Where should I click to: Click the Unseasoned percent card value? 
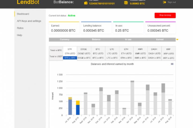click(x=158, y=30)
